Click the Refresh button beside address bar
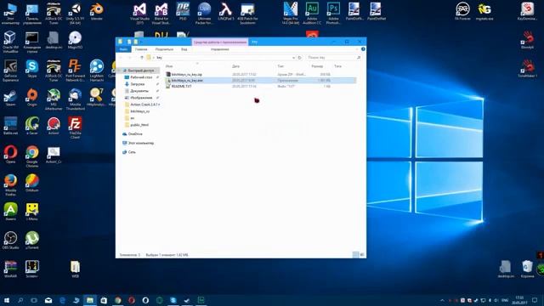Viewport: 544px width, 306px height. (x=300, y=58)
